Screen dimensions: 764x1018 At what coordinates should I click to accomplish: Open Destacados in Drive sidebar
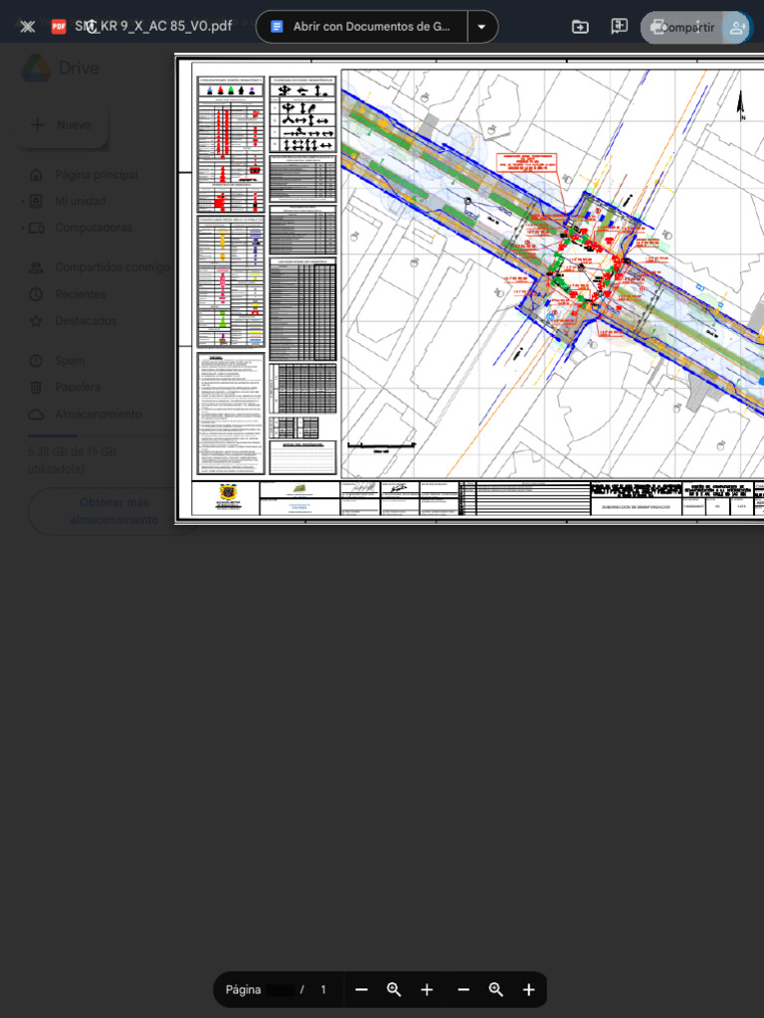click(86, 321)
